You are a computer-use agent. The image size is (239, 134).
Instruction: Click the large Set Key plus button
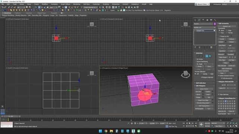click(201, 125)
